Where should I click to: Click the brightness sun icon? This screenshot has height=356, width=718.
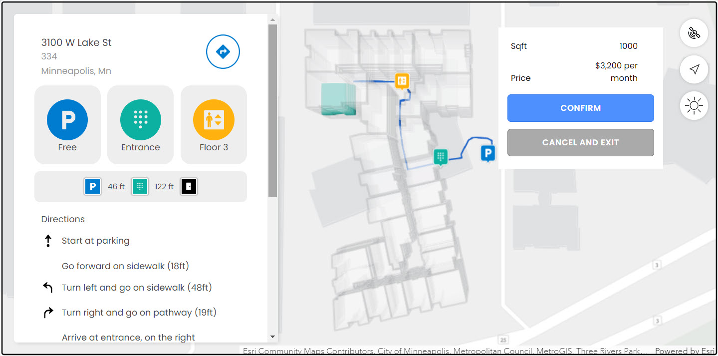(x=694, y=105)
